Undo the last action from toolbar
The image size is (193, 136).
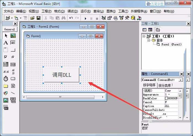coord(71,18)
